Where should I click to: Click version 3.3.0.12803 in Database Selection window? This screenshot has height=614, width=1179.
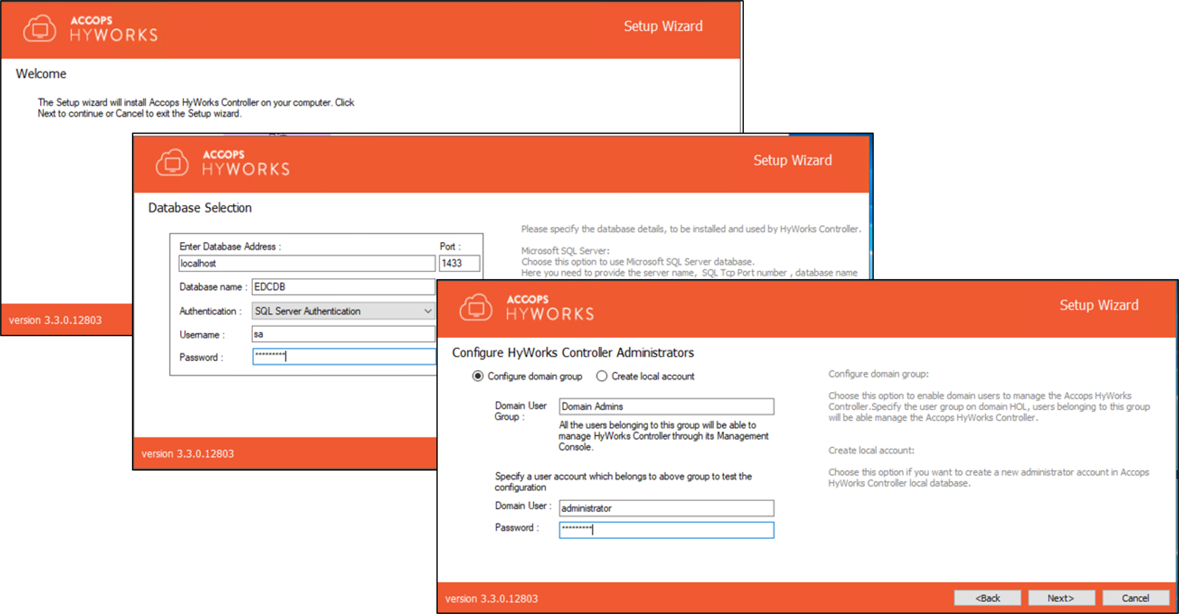pos(188,453)
